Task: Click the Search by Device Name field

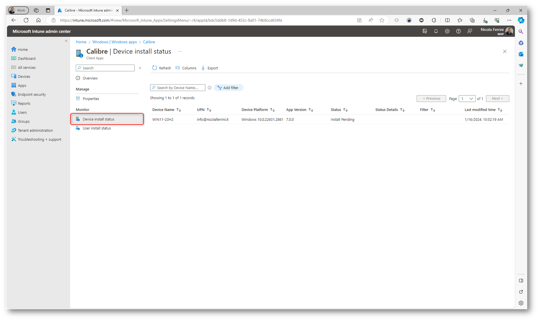Action: click(179, 88)
